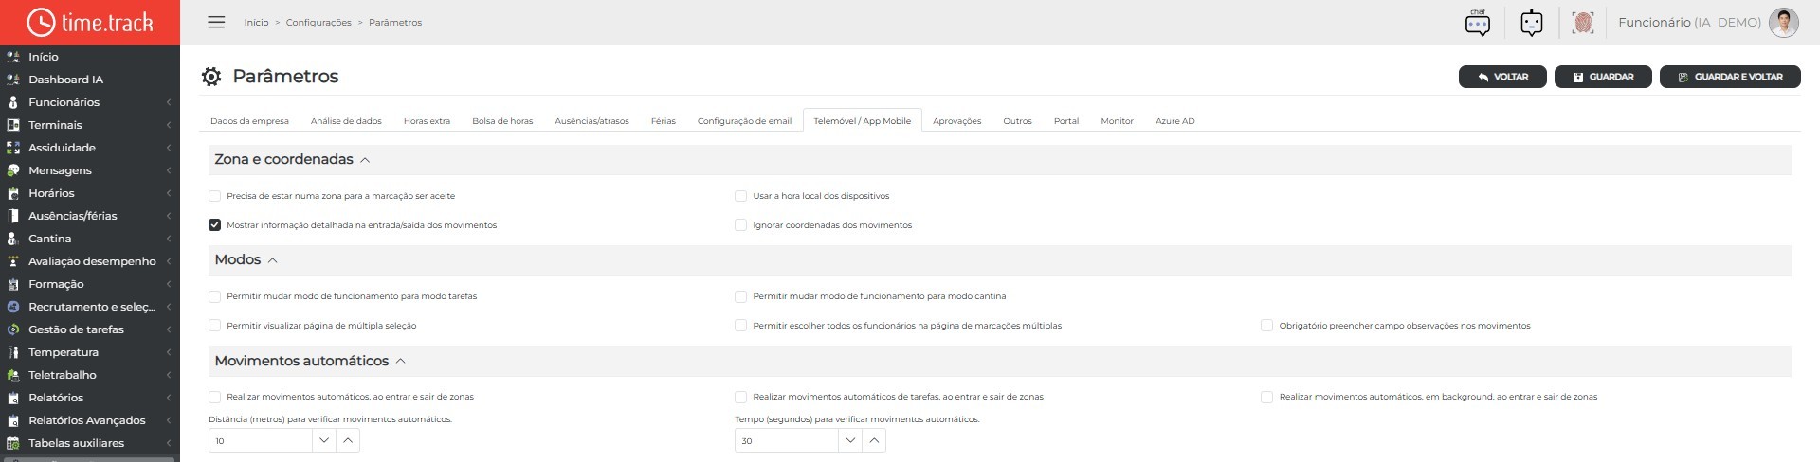1820x462 pixels.
Task: Click the Dashboard IA sidebar icon
Action: click(x=13, y=80)
